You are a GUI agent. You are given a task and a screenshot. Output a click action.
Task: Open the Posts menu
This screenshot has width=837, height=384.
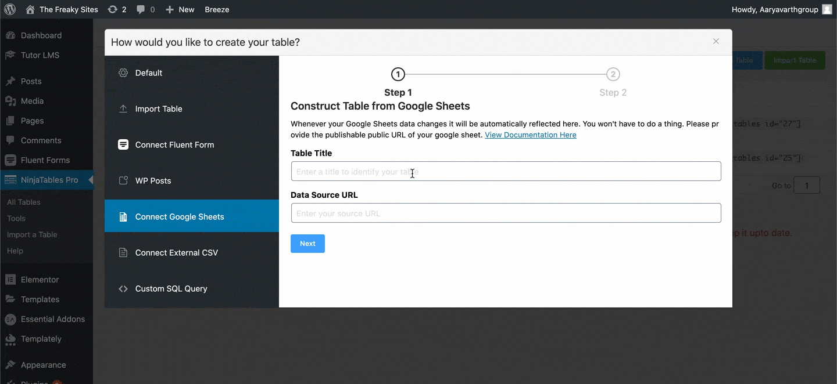[x=46, y=81]
